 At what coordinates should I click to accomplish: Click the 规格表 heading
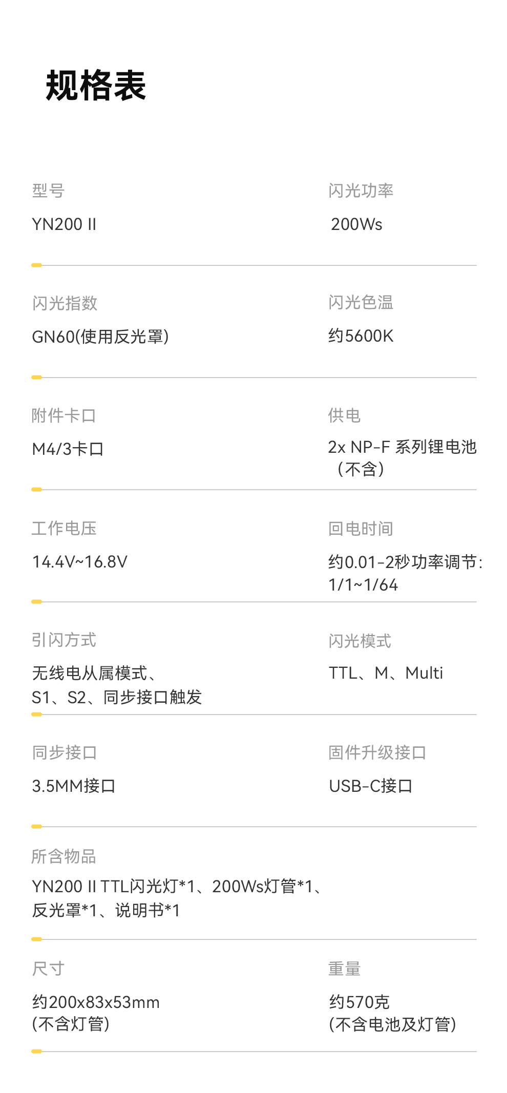tap(96, 86)
